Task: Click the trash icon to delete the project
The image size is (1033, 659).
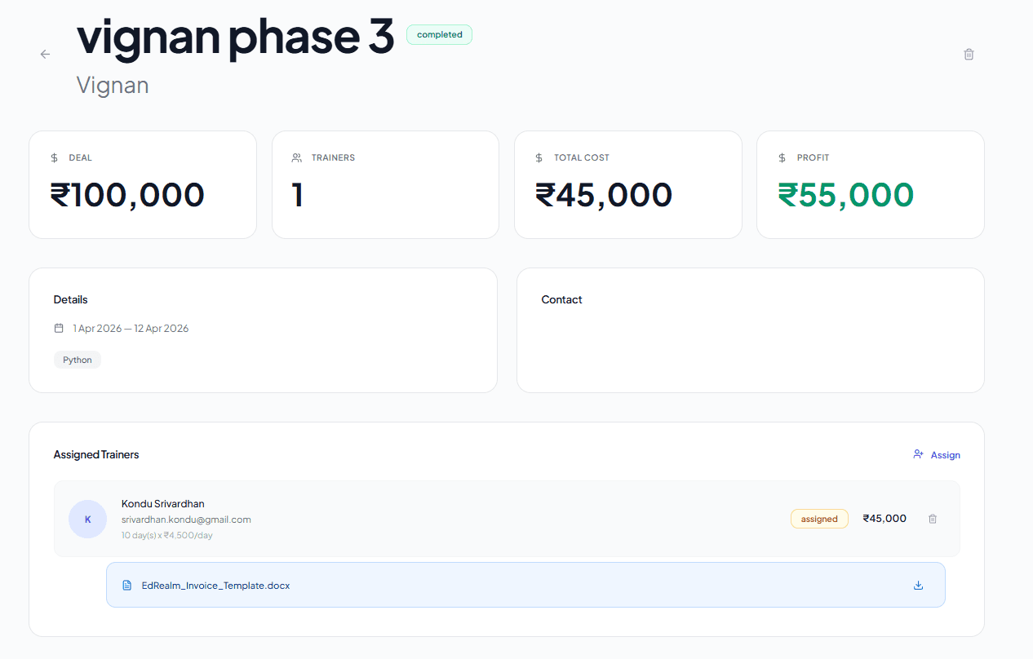Action: point(969,54)
